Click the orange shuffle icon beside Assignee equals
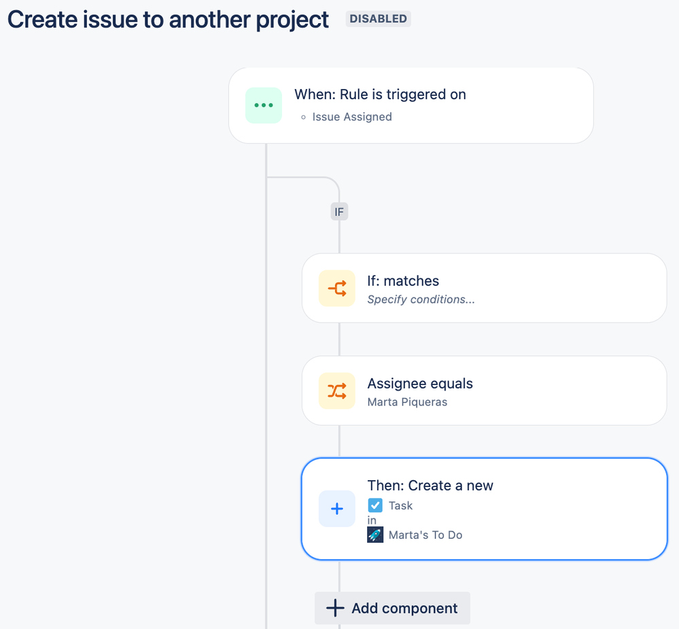The height and width of the screenshot is (629, 679). pos(337,391)
